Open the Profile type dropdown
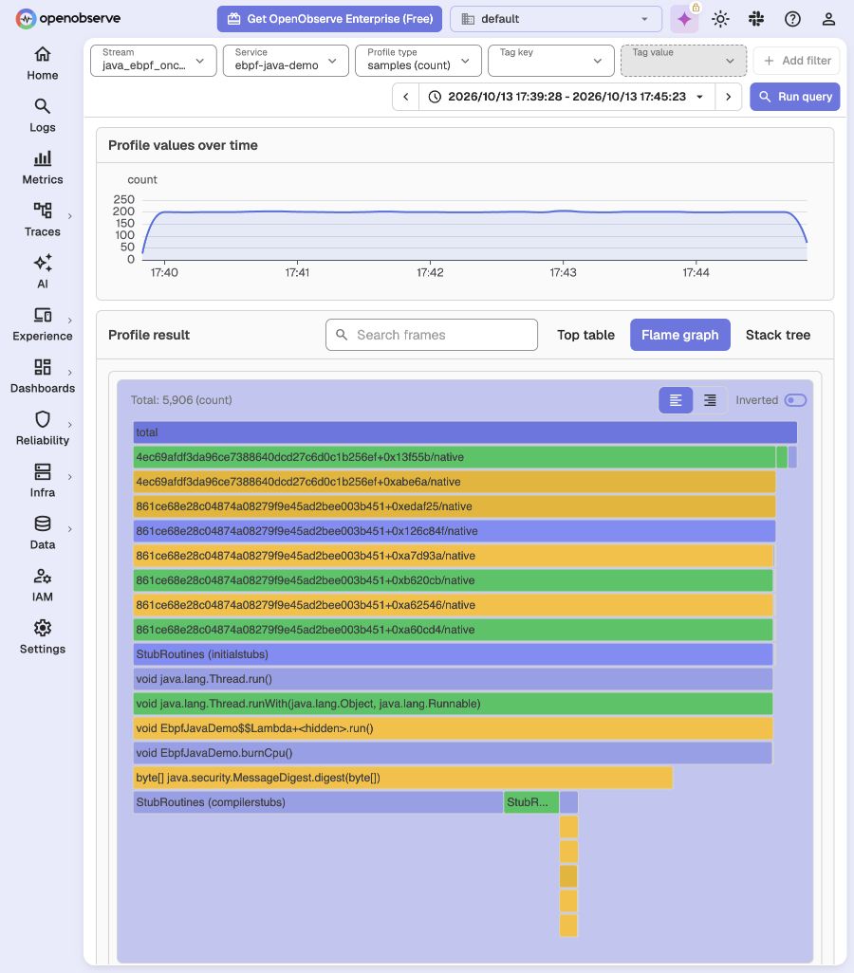Viewport: 854px width, 973px height. point(418,61)
